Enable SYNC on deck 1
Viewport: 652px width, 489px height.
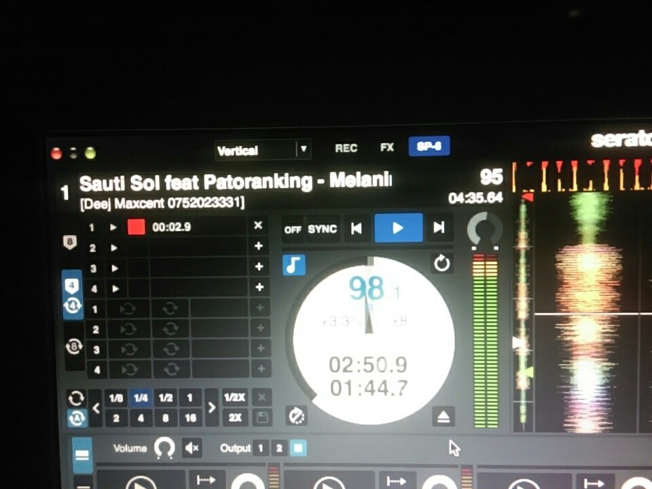322,229
